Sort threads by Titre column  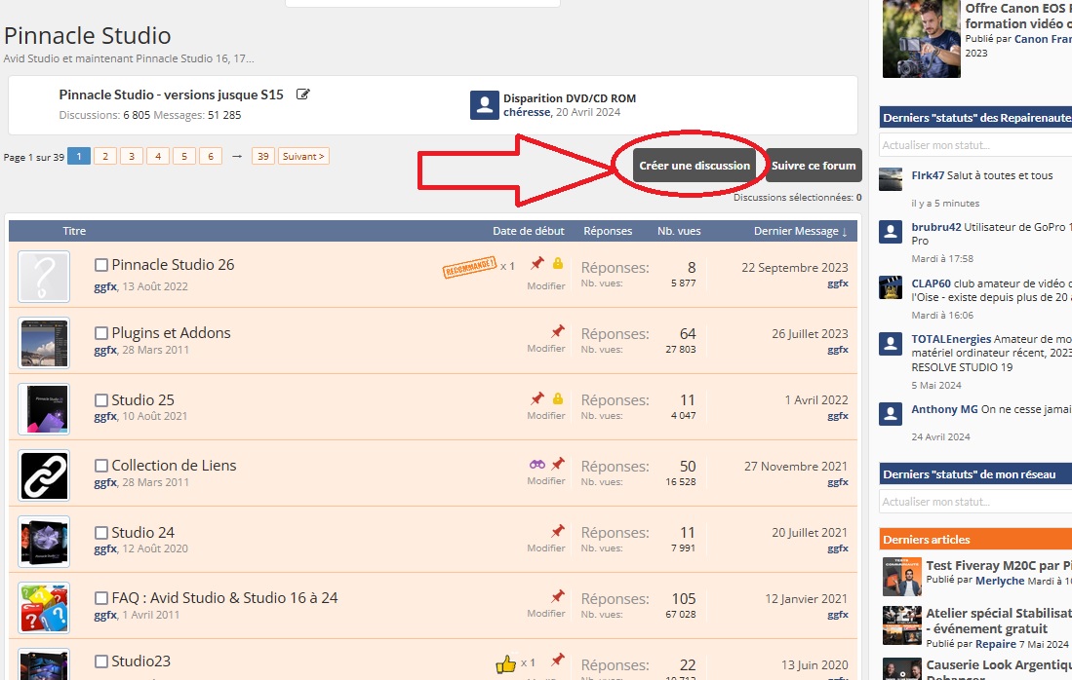tap(74, 231)
